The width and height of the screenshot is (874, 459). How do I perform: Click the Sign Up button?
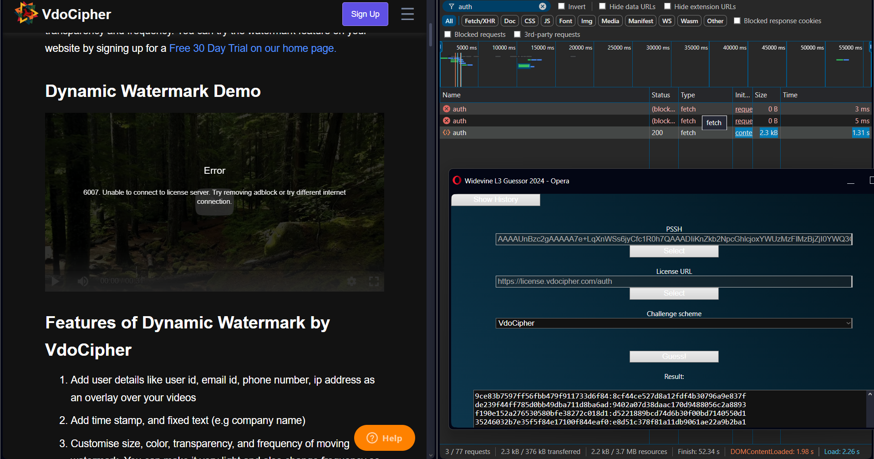pyautogui.click(x=365, y=14)
